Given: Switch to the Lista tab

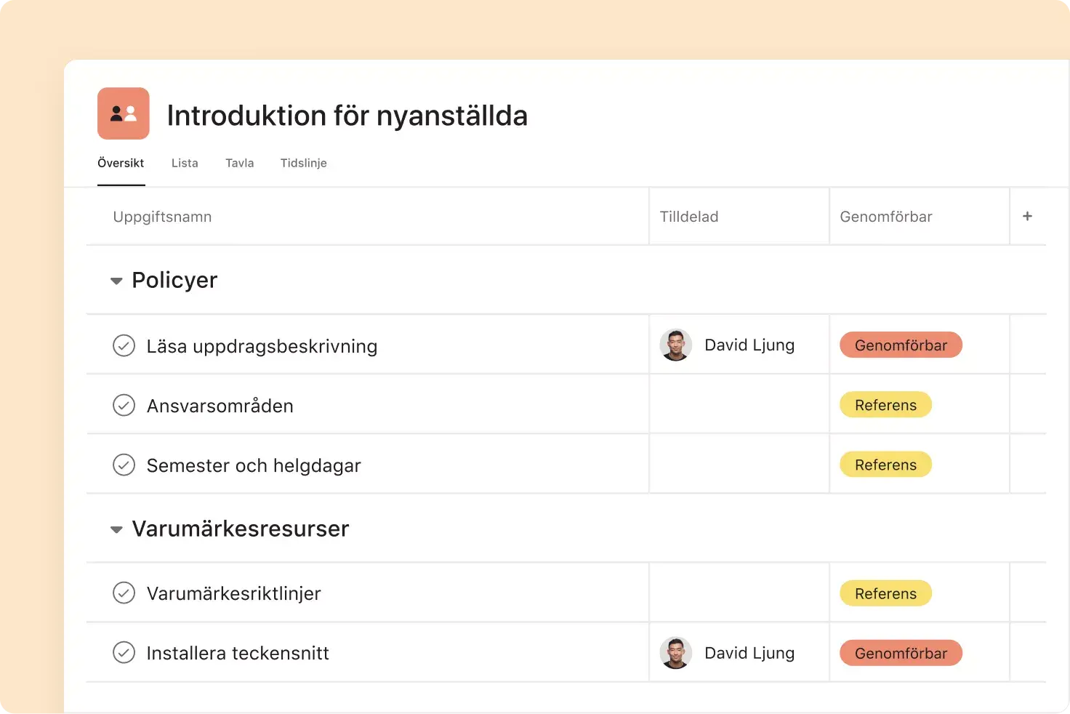Looking at the screenshot, I should 185,163.
